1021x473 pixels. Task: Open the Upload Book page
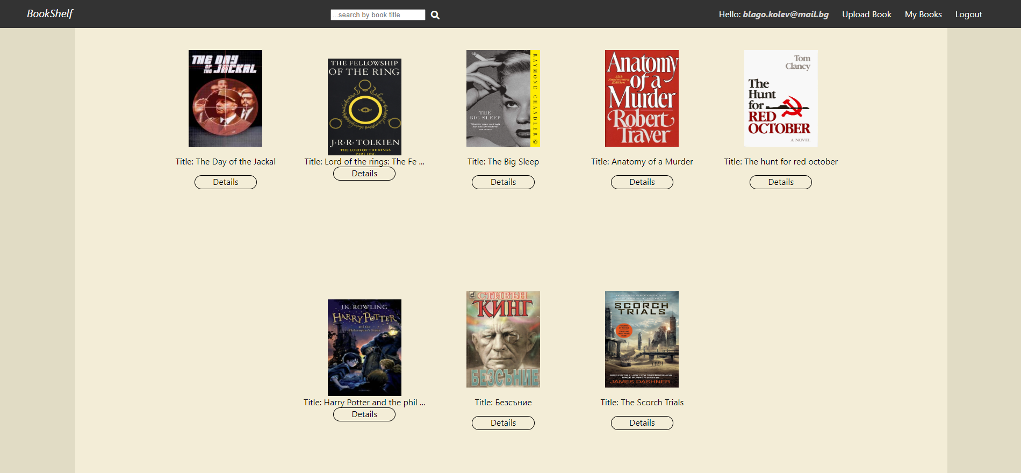click(866, 15)
